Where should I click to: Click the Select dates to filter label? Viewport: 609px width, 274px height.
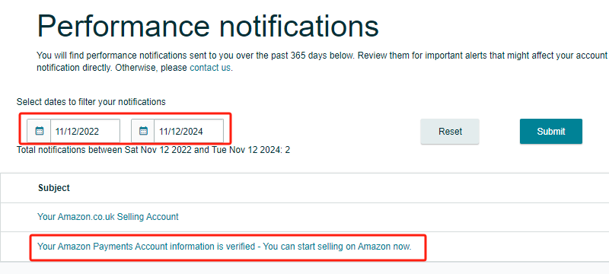tap(91, 102)
